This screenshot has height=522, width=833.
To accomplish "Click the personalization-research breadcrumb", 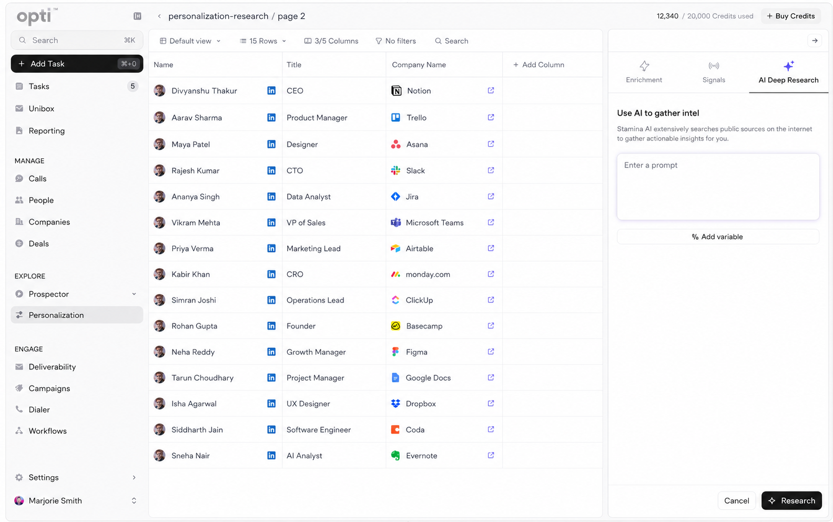I will click(218, 16).
